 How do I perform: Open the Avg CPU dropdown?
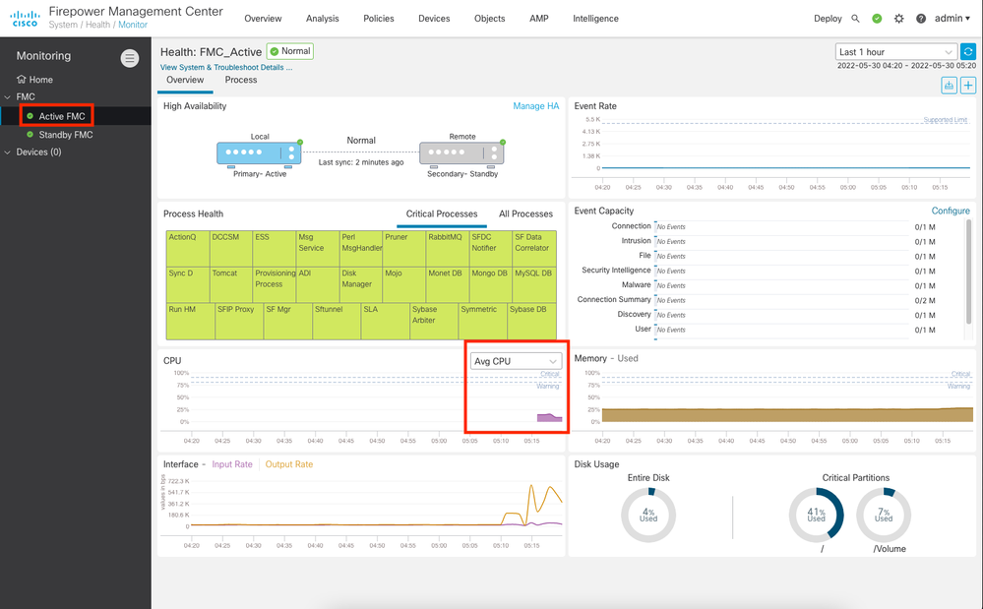click(x=516, y=361)
